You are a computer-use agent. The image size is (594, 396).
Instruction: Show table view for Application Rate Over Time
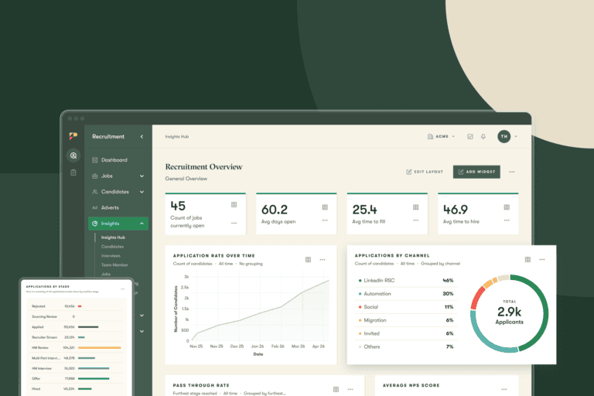308,260
